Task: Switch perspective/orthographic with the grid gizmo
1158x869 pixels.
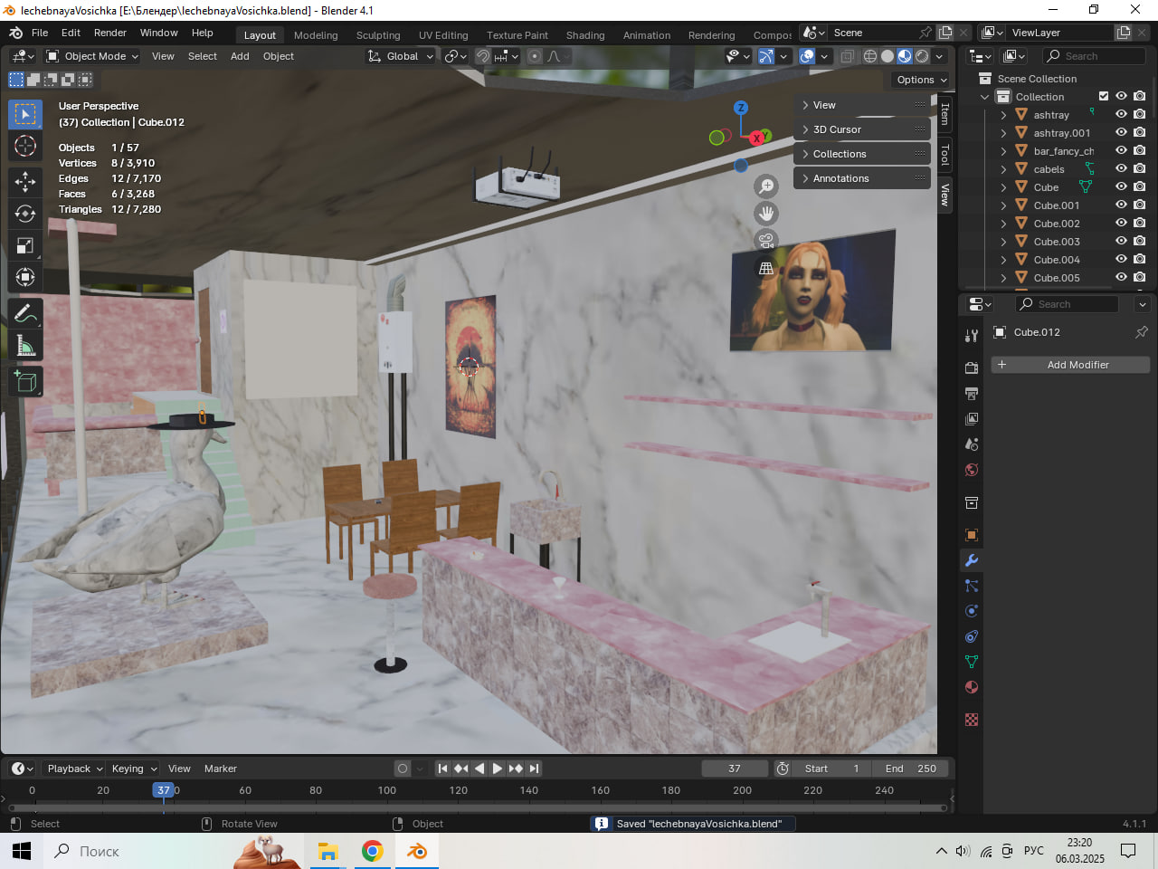Action: click(766, 268)
